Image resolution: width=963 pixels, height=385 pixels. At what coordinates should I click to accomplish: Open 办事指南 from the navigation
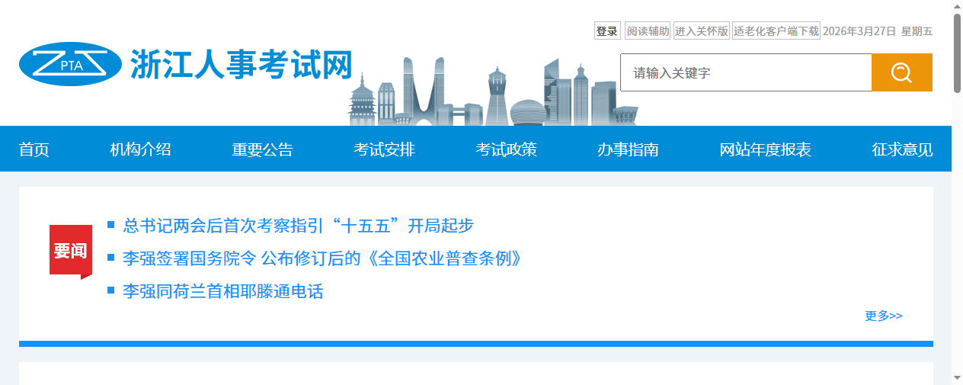coord(628,149)
